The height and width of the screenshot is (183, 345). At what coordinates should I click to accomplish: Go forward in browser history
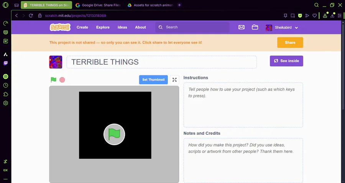(x=23, y=16)
